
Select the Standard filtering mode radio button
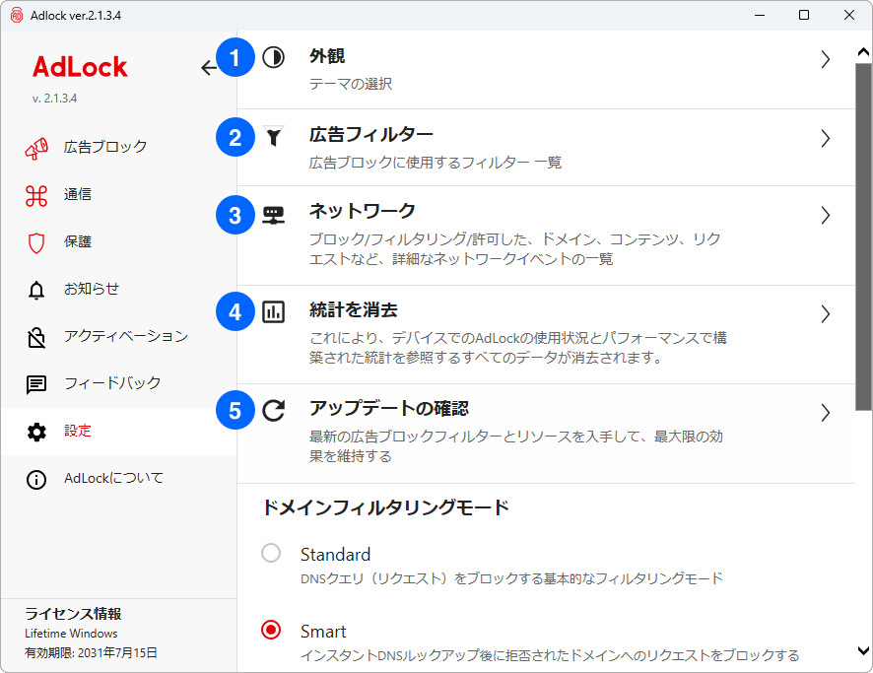(x=271, y=554)
